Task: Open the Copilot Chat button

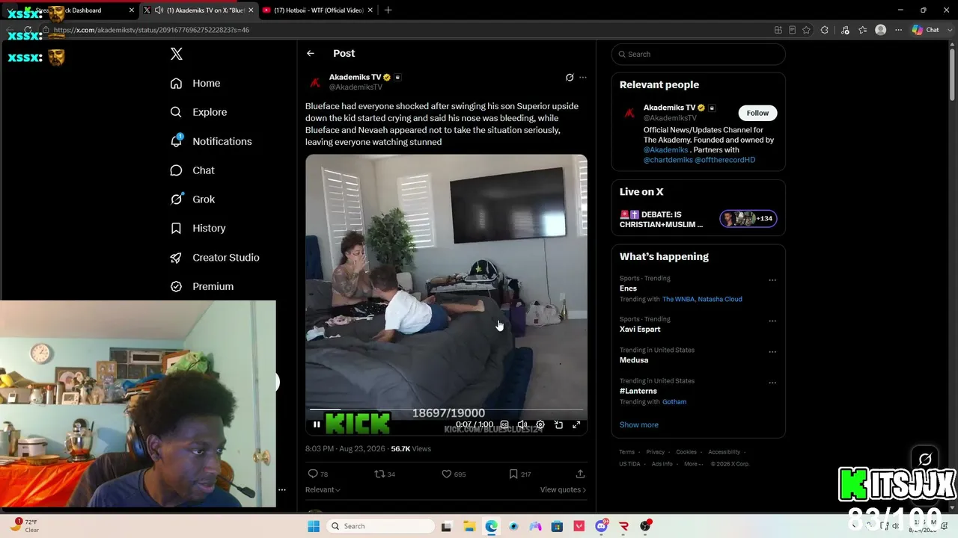Action: 926,30
